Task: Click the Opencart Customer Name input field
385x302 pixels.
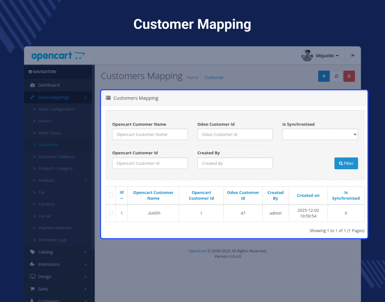Action: point(150,134)
